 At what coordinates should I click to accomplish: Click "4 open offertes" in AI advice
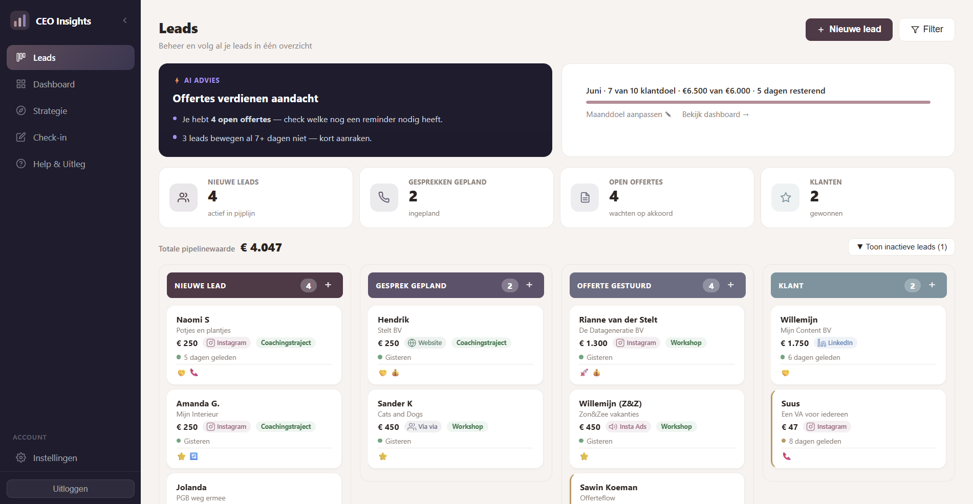[241, 120]
